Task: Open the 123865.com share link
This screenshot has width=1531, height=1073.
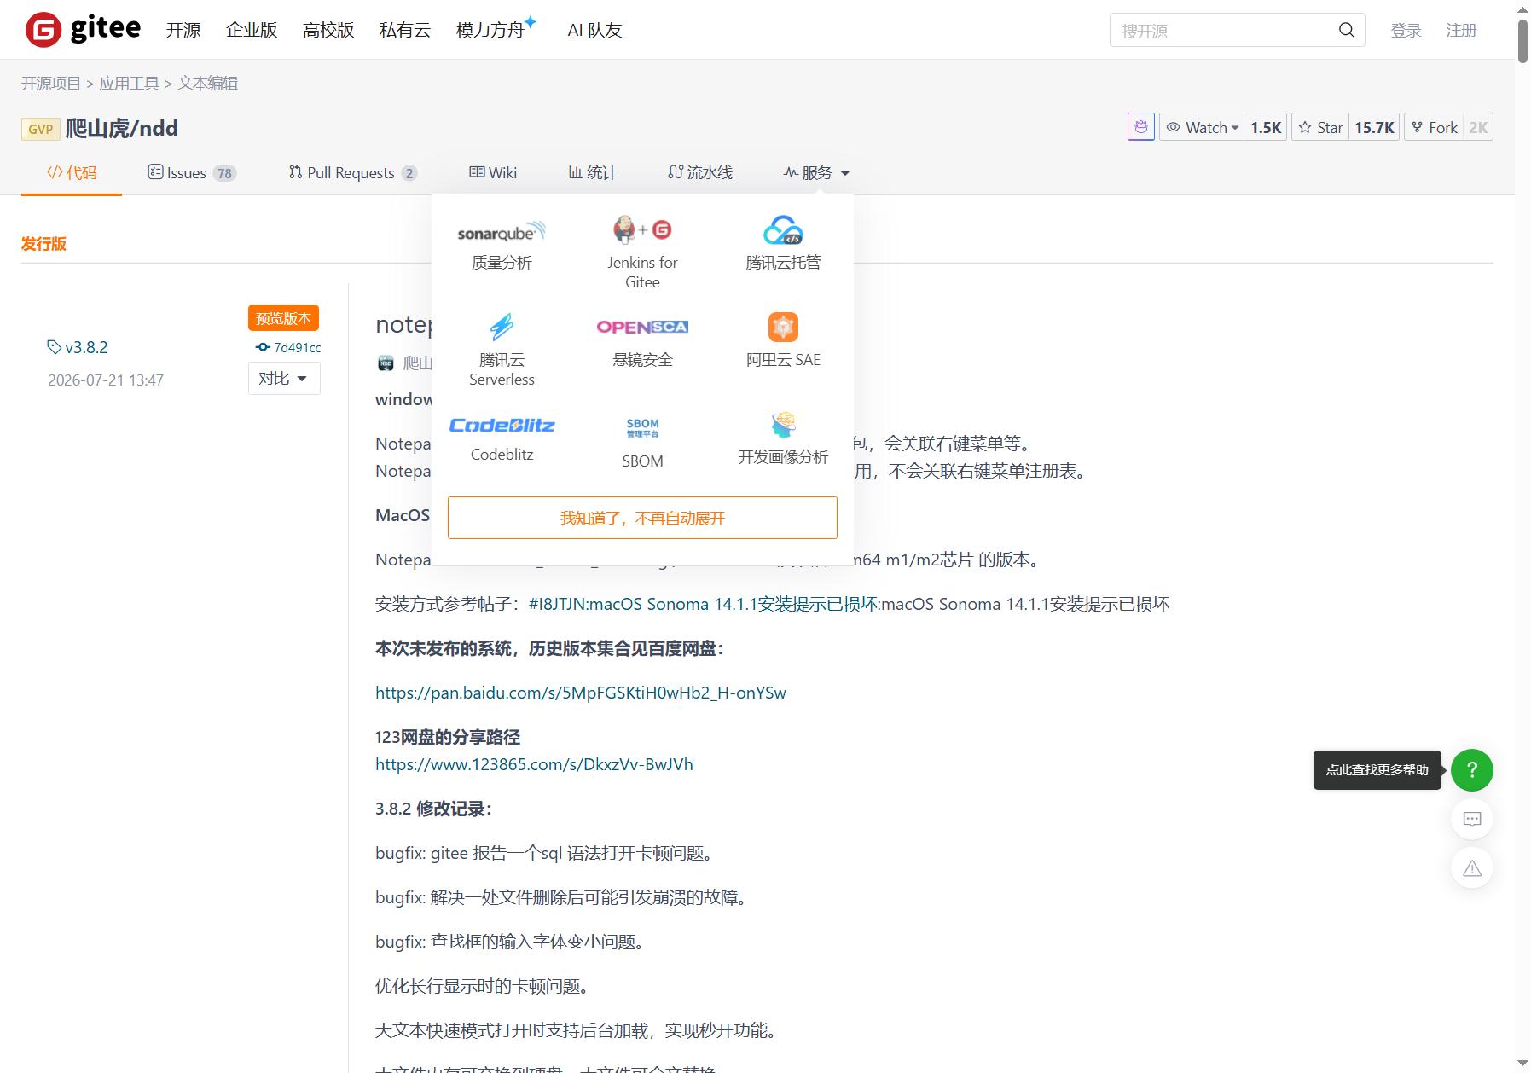Action: click(x=534, y=764)
